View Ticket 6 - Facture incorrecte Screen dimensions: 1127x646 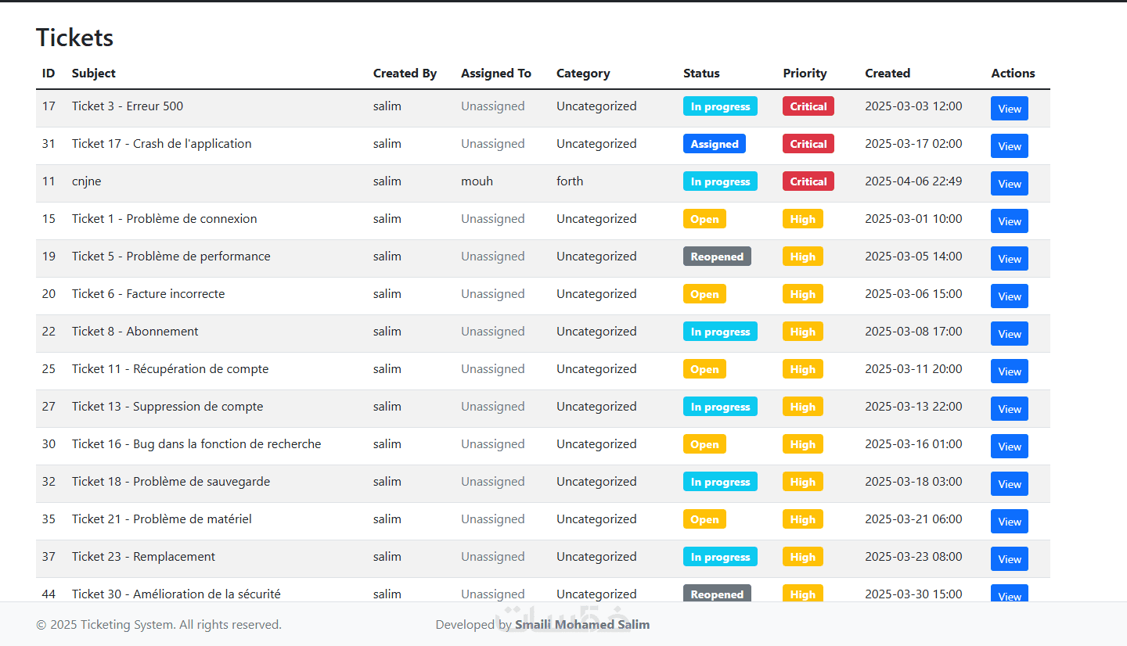click(x=1009, y=296)
